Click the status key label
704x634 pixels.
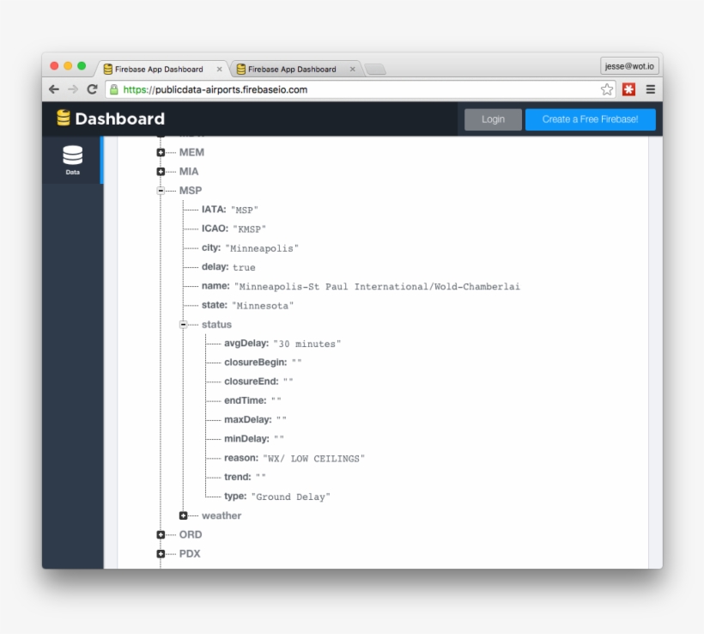pos(216,325)
